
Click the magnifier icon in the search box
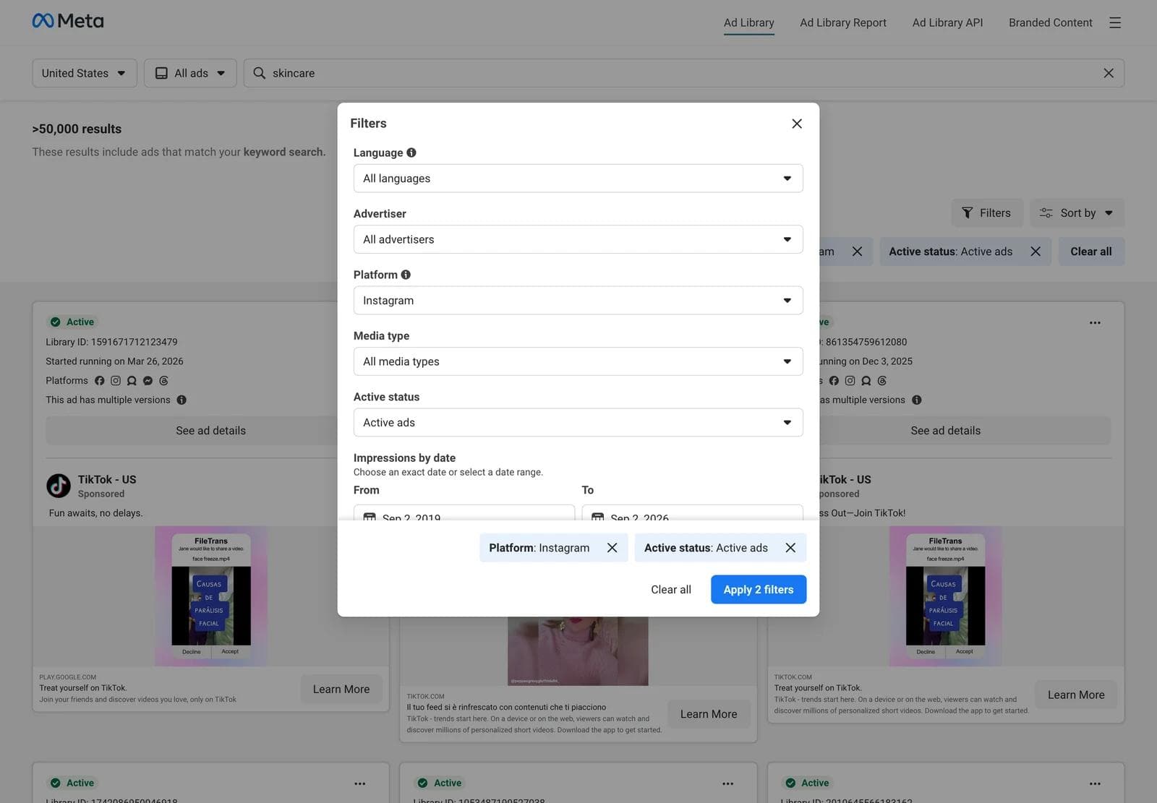point(259,73)
